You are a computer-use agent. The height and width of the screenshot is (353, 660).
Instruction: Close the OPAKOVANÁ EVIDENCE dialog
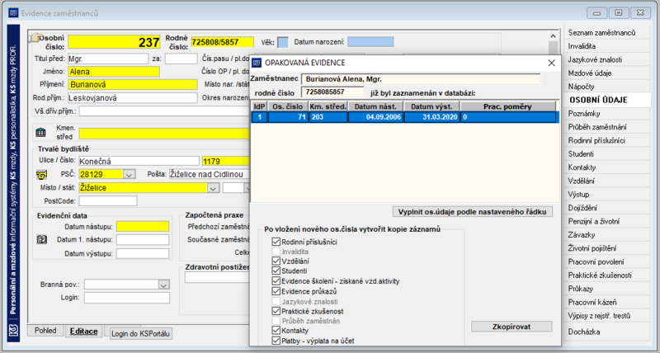[x=551, y=64]
